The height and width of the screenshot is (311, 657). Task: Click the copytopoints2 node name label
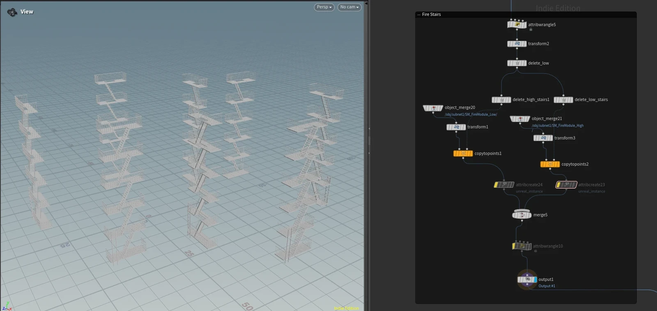click(575, 164)
